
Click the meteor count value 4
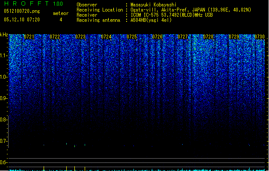pos(61,20)
